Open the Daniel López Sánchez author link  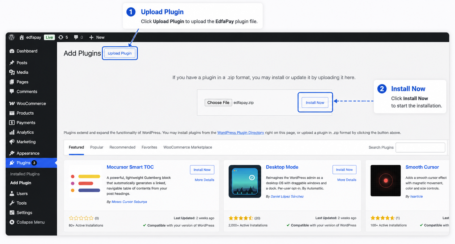click(287, 196)
